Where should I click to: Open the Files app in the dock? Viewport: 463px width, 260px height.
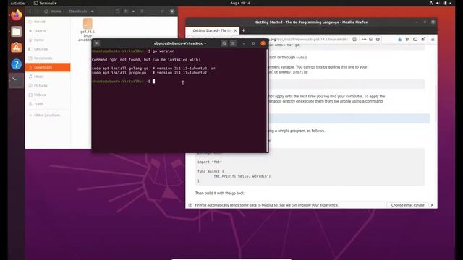[16, 32]
